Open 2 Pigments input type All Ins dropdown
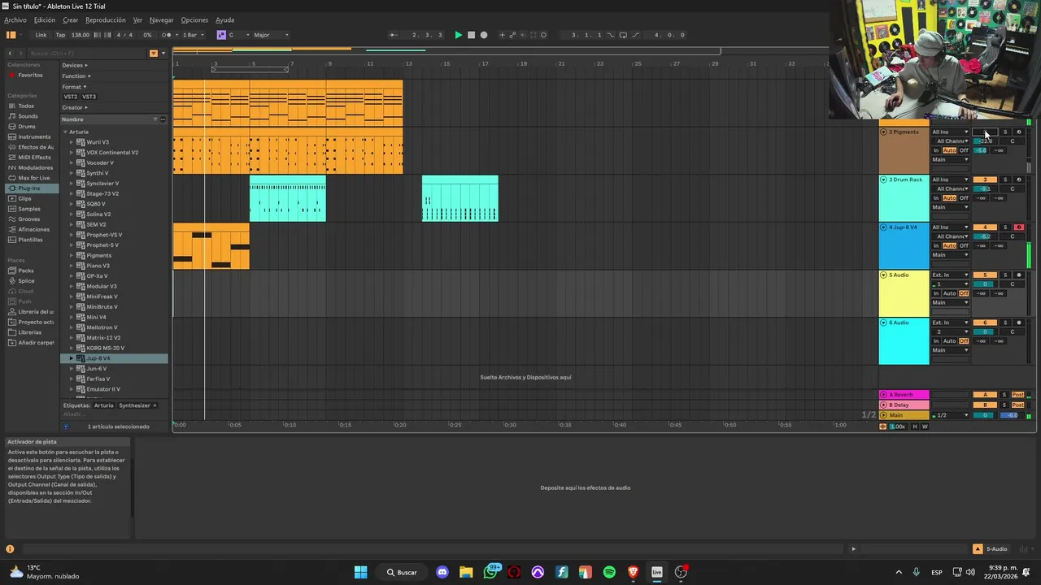Image resolution: width=1041 pixels, height=585 pixels. pyautogui.click(x=950, y=132)
